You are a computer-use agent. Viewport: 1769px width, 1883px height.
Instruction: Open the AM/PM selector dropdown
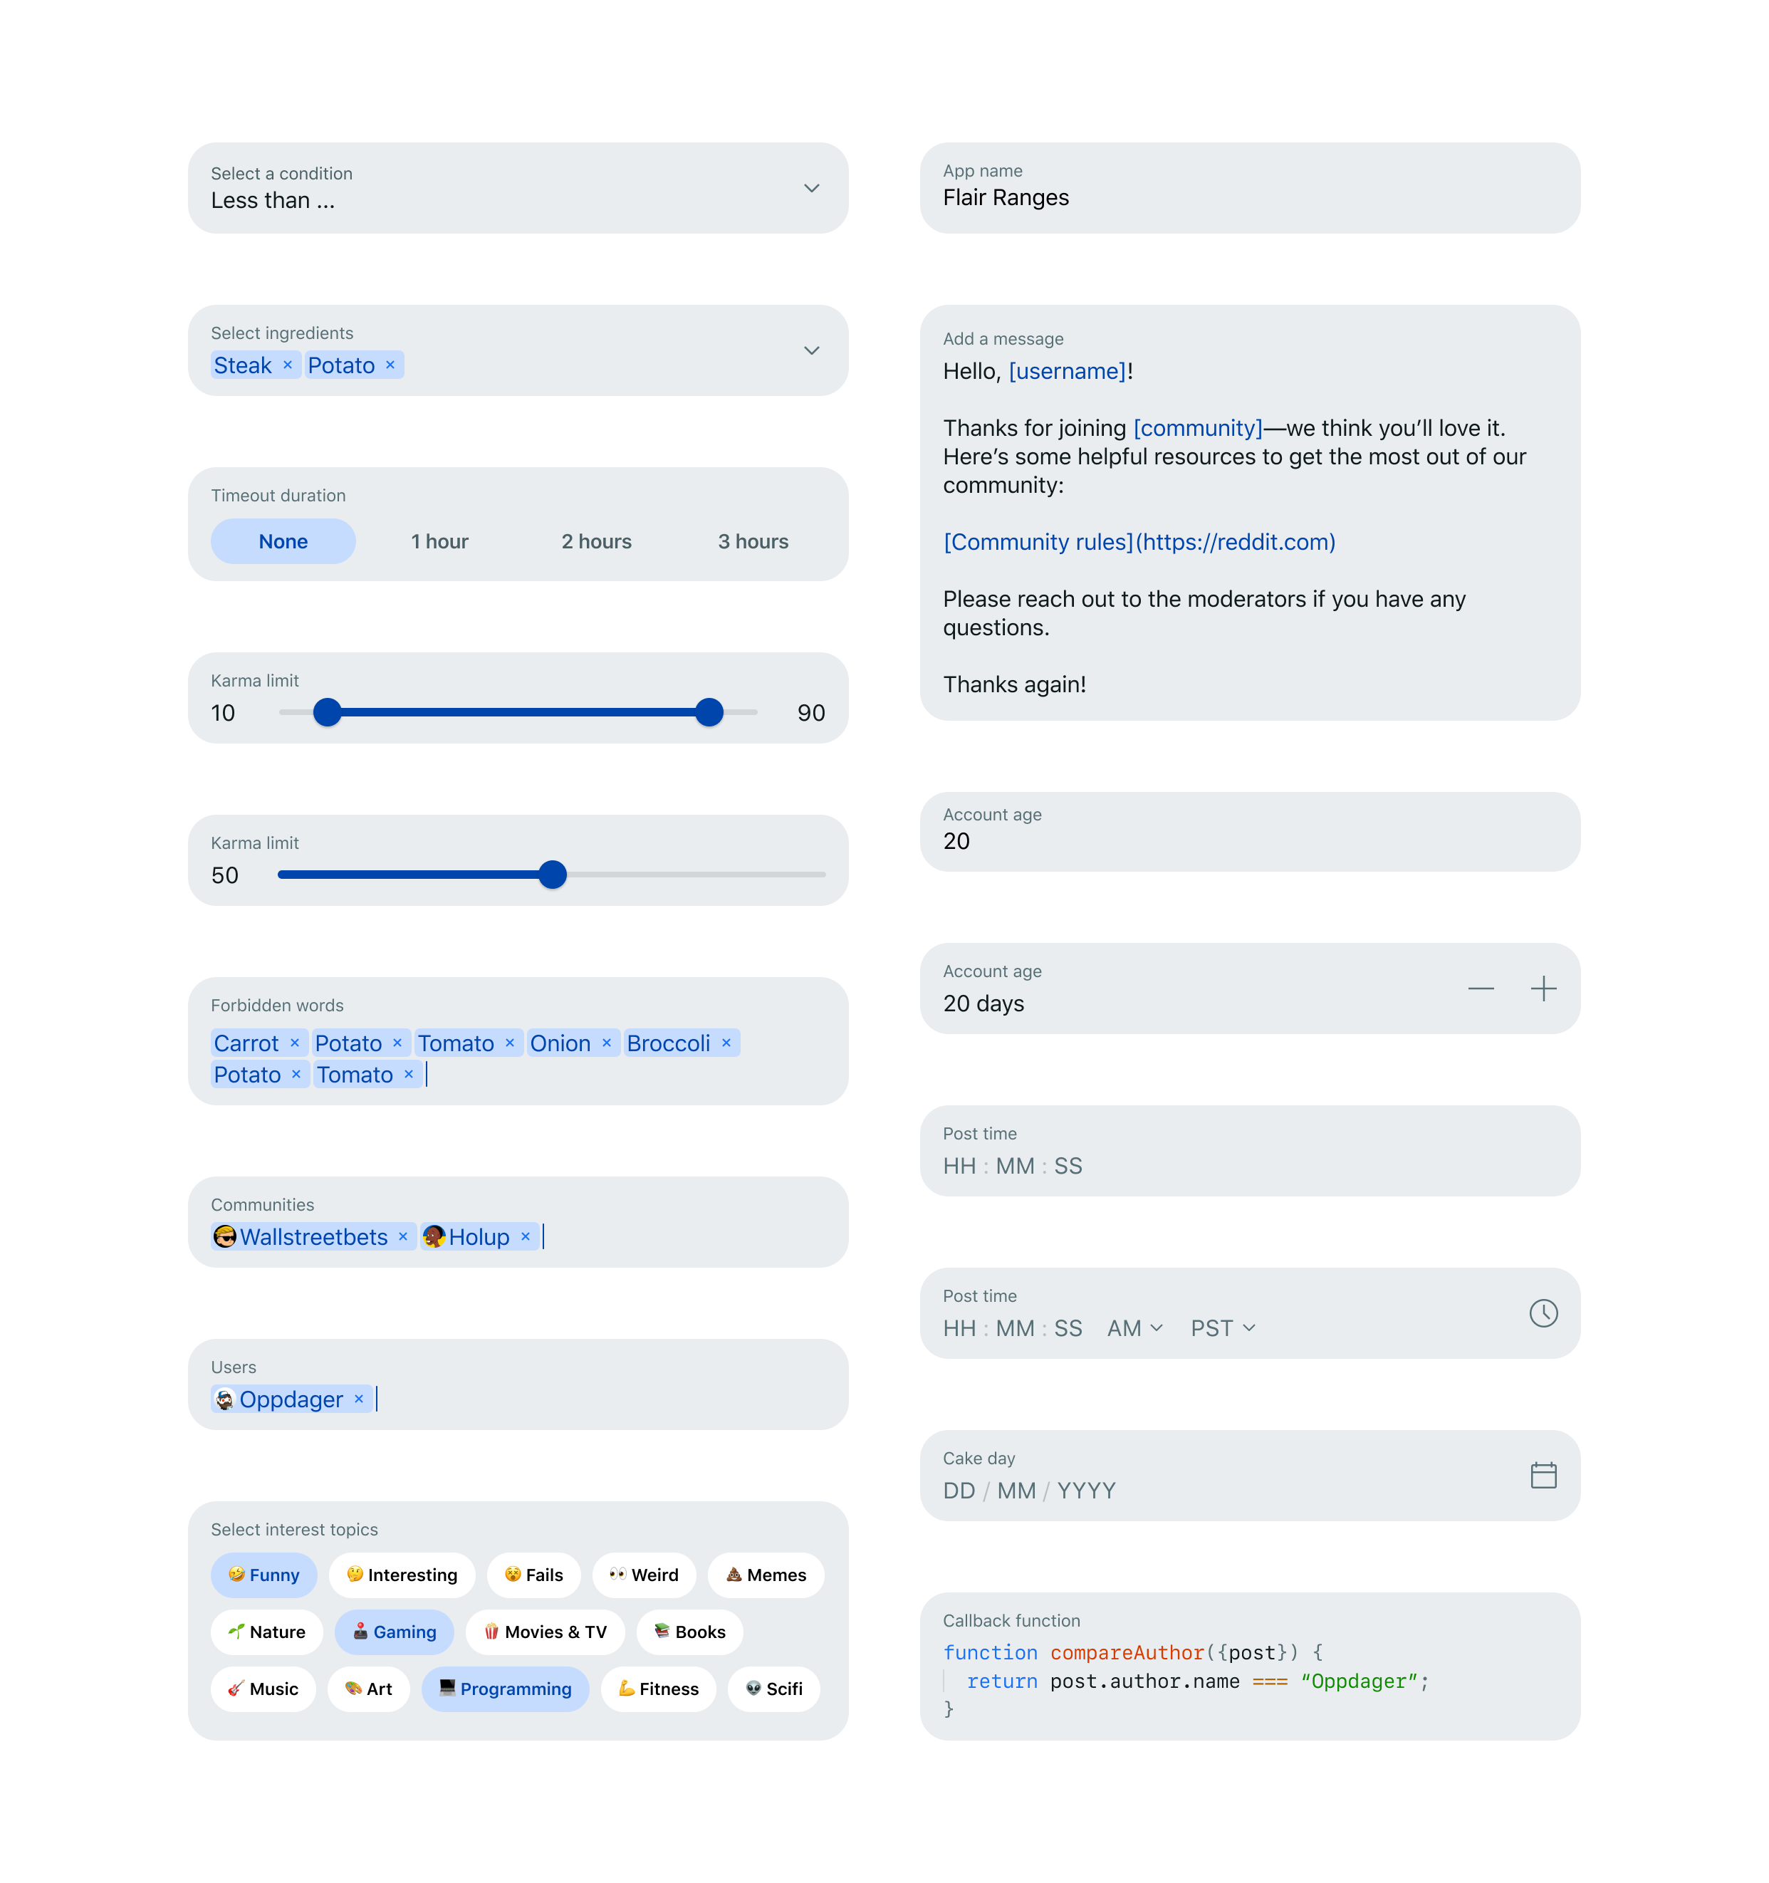coord(1134,1328)
